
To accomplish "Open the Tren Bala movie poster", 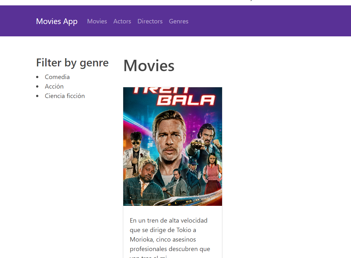I will coord(173,146).
